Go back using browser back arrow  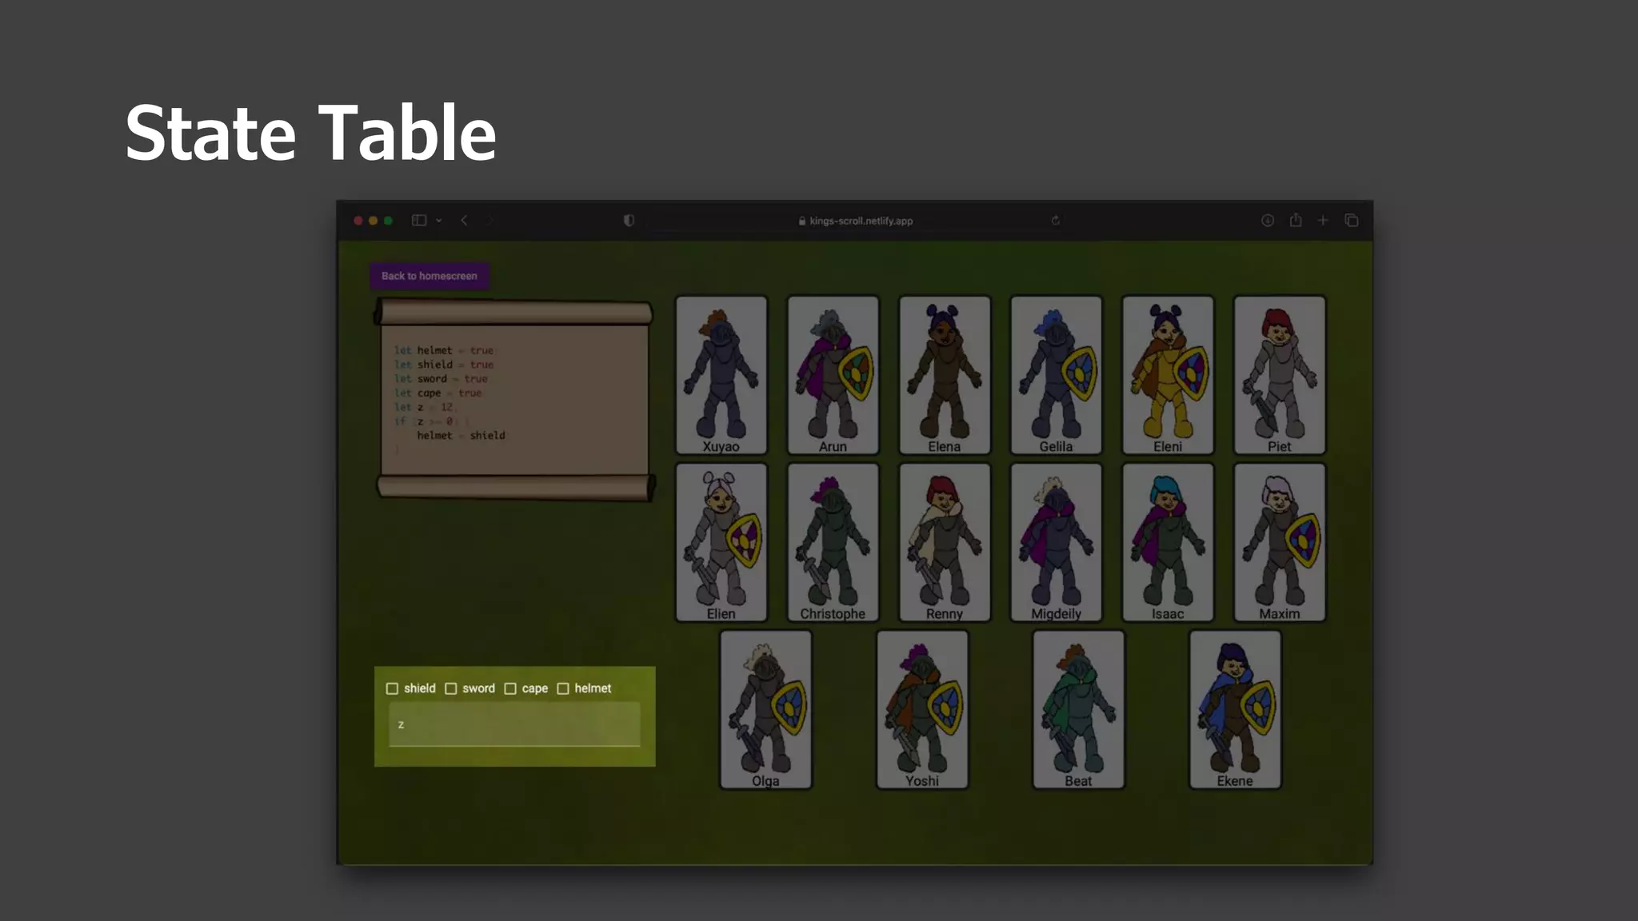point(464,221)
